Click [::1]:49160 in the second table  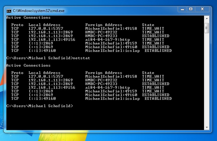tap(42, 99)
